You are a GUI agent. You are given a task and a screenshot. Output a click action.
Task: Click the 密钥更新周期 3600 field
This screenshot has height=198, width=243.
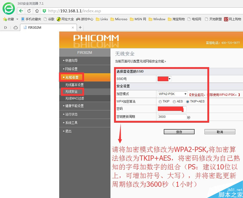(x=172, y=117)
